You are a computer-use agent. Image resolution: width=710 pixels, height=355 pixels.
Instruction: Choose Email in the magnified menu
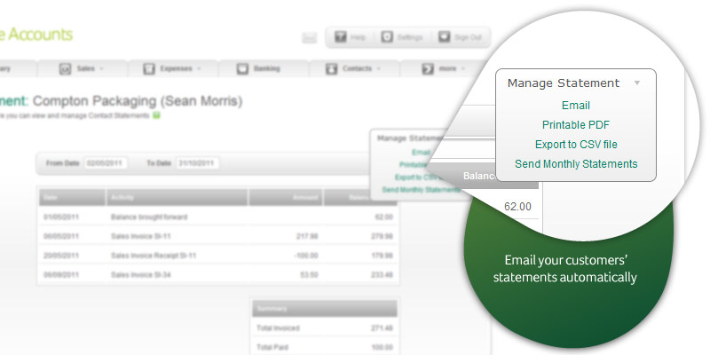pos(575,106)
